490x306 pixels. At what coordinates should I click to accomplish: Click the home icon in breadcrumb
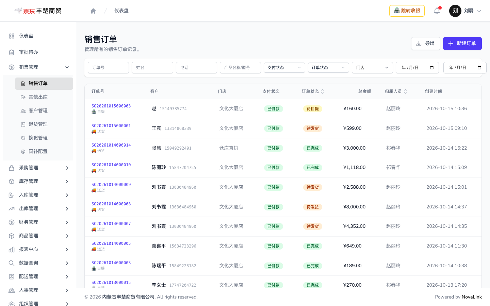[x=93, y=11]
